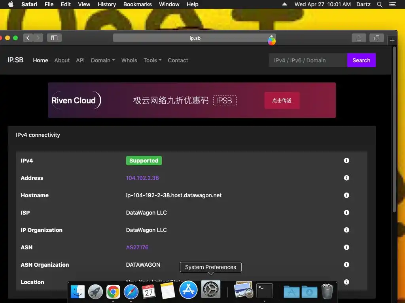Viewport: 405px width, 303px height.
Task: Open the Help menu
Action: coord(193,4)
